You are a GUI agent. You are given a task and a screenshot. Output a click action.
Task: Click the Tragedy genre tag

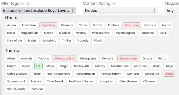83,41
